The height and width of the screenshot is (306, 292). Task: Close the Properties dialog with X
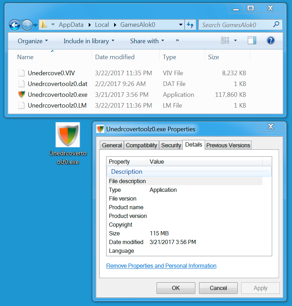pyautogui.click(x=270, y=126)
